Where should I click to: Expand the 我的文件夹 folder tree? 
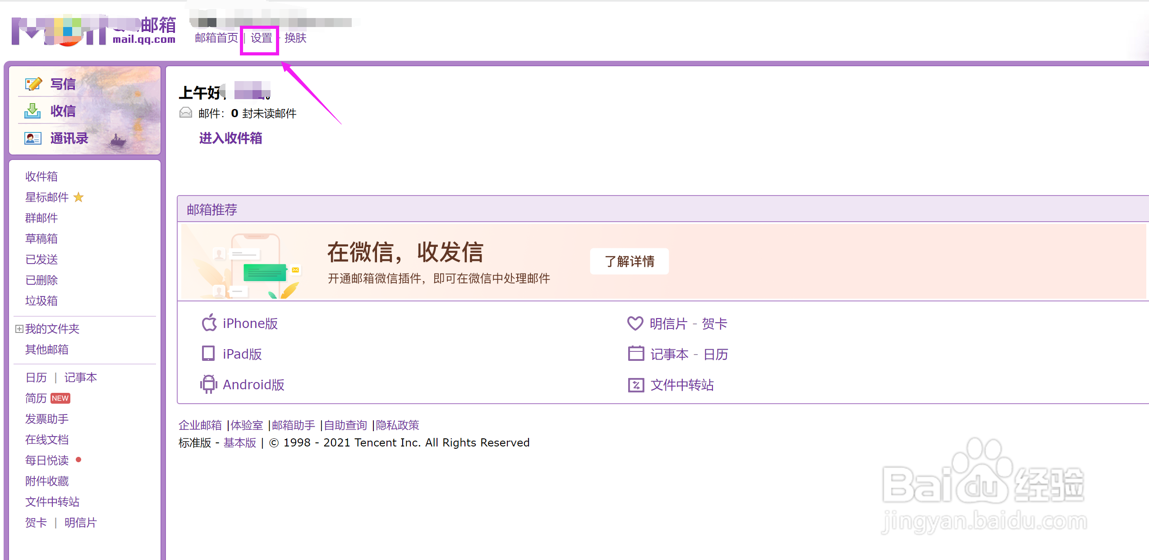(19, 329)
